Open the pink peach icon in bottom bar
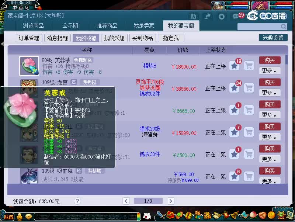The height and width of the screenshot is (222, 295). coord(253,215)
